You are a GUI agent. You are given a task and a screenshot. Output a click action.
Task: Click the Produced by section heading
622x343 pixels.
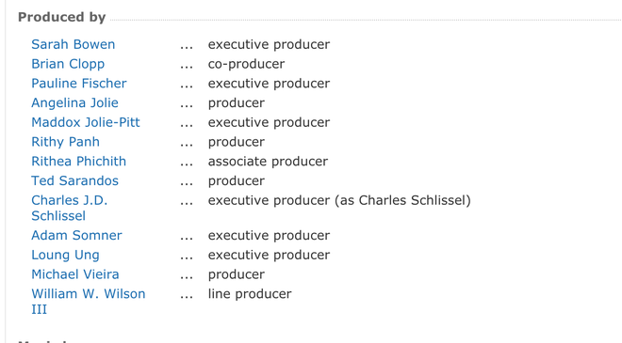(62, 17)
